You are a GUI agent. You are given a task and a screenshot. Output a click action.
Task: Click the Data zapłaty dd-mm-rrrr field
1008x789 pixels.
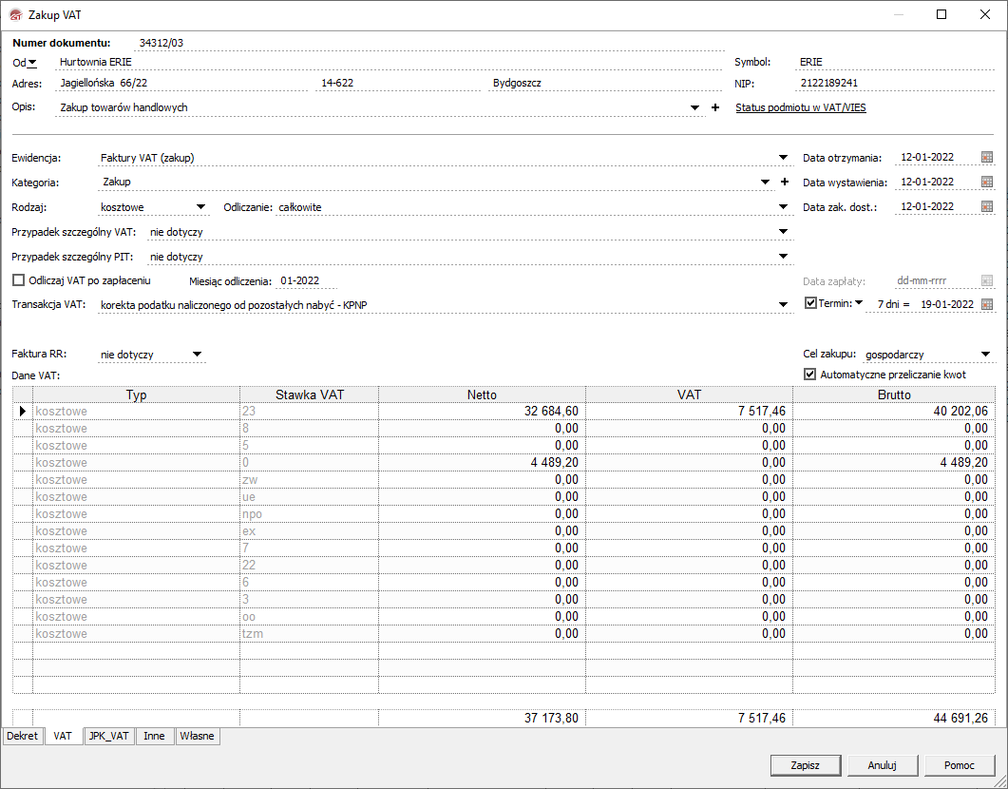(x=936, y=281)
